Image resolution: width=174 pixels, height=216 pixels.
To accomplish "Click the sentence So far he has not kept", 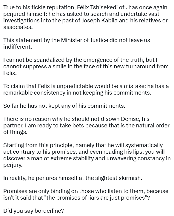I will pyautogui.click(x=64, y=106).
